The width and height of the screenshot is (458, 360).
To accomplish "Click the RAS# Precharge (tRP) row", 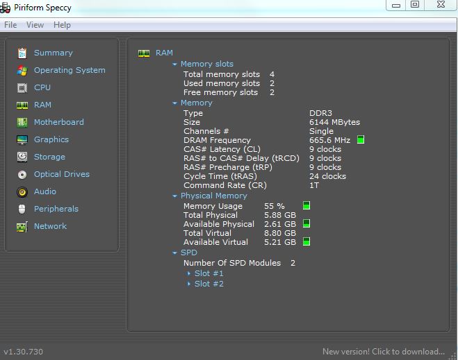I will [x=262, y=167].
